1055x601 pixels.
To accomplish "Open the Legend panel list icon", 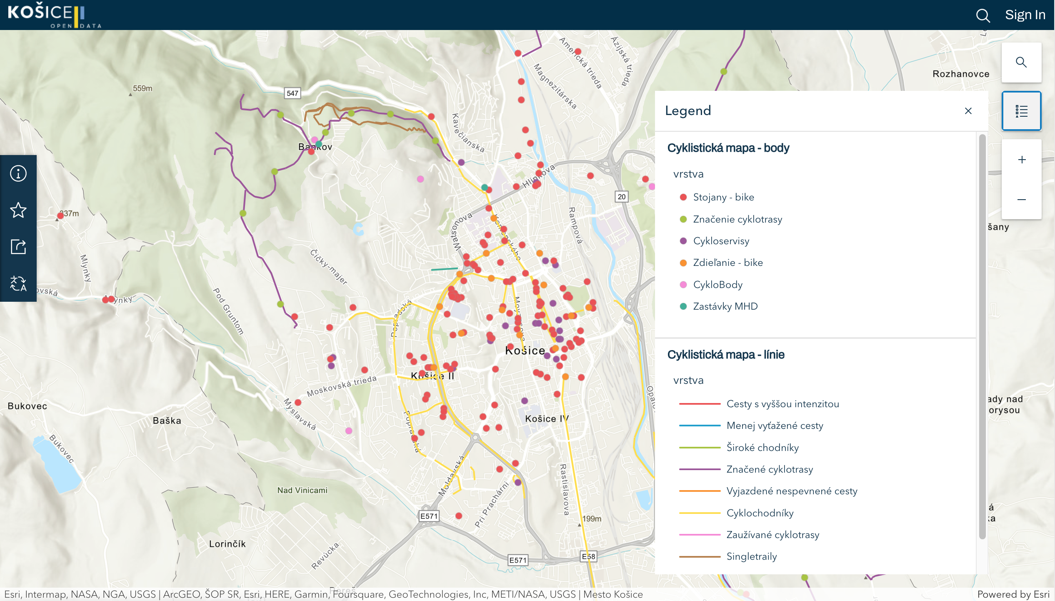I will [1021, 110].
